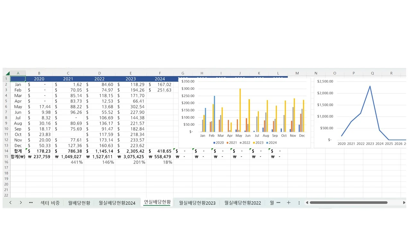Image resolution: width=411 pixels, height=231 pixels.
Task: Select row 22 header
Action: click(x=6, y=195)
